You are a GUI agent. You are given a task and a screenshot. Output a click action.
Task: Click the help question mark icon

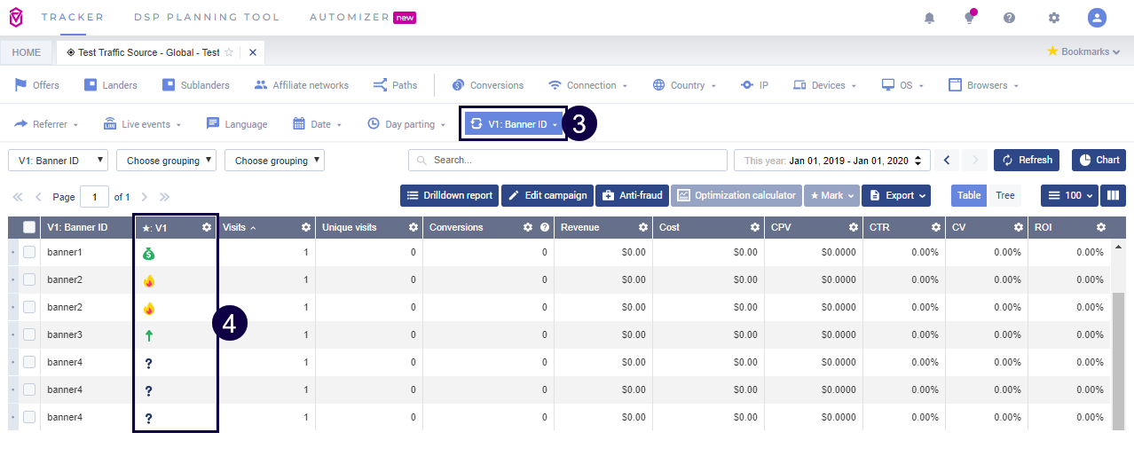[1009, 18]
